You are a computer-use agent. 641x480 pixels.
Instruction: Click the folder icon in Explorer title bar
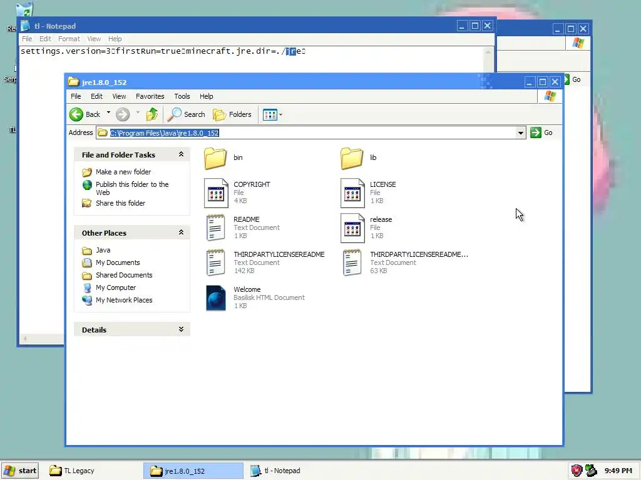pyautogui.click(x=74, y=82)
